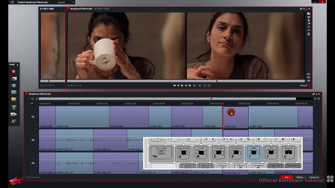Click red position marker on viewer scrub bar
This screenshot has height=188, width=335.
(x=217, y=81)
